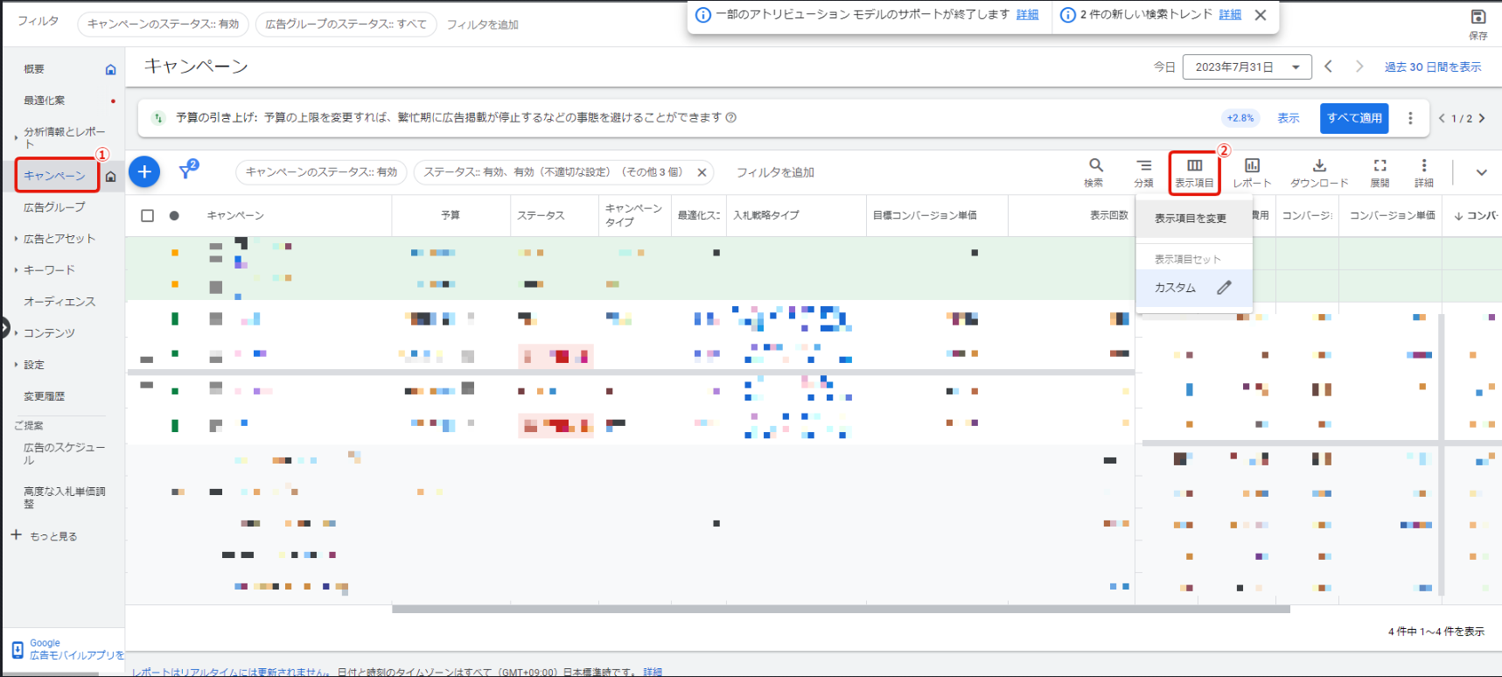Viewport: 1502px width, 677px height.
Task: Show next recommendation card
Action: [x=1482, y=118]
